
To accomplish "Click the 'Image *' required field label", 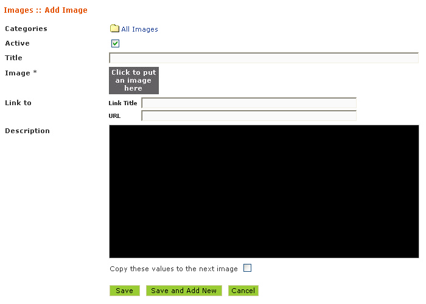I will [x=21, y=73].
